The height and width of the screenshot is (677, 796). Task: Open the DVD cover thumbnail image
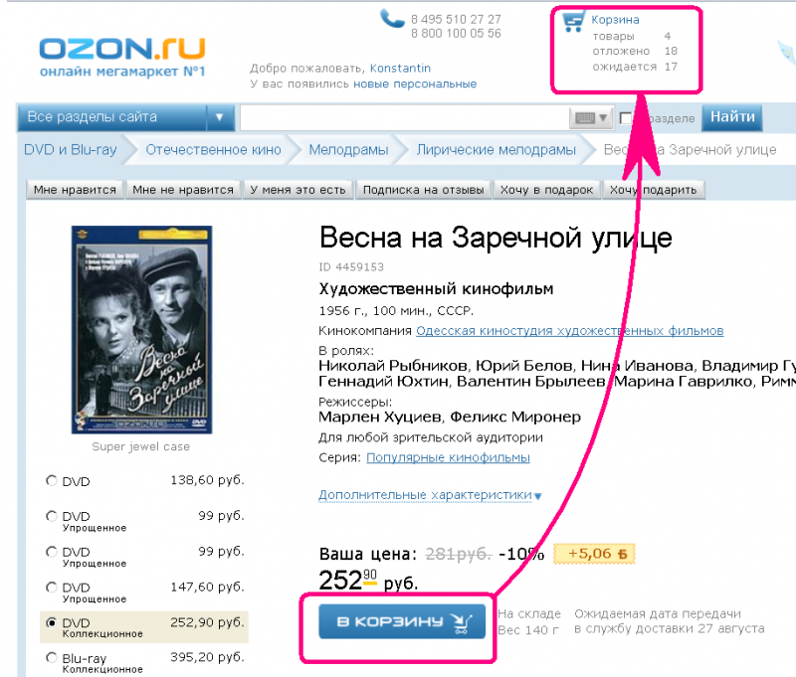[141, 330]
